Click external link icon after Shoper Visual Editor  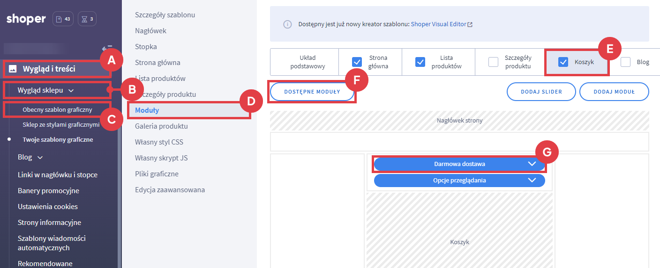click(470, 24)
